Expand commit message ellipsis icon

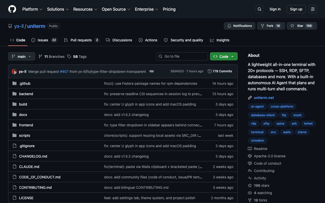click(x=152, y=71)
